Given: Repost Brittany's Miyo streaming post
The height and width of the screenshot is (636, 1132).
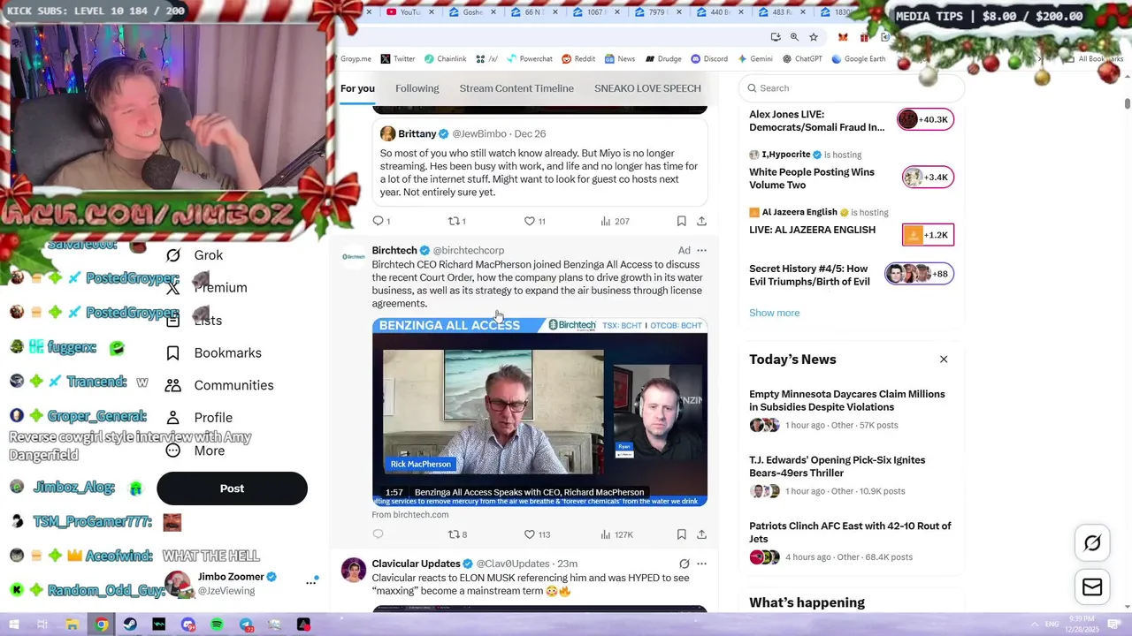Looking at the screenshot, I should pyautogui.click(x=456, y=221).
